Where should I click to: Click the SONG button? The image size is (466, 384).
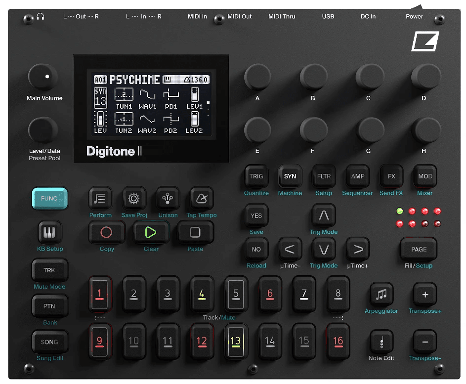tap(49, 342)
